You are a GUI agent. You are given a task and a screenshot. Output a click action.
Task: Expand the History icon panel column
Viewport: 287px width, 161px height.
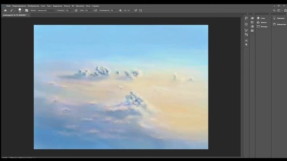248,14
